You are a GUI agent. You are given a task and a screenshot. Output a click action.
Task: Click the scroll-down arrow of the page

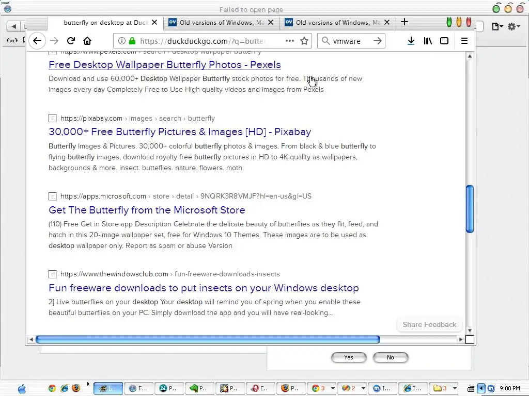click(470, 331)
